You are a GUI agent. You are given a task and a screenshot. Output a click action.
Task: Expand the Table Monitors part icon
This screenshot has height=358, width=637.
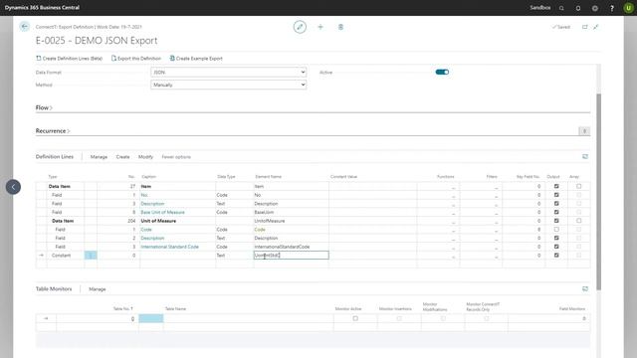pos(585,289)
